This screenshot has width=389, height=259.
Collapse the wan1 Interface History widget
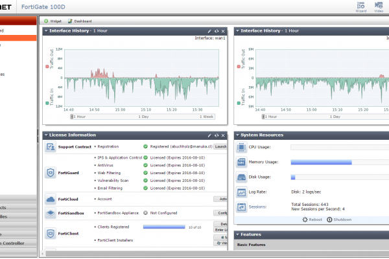46,30
